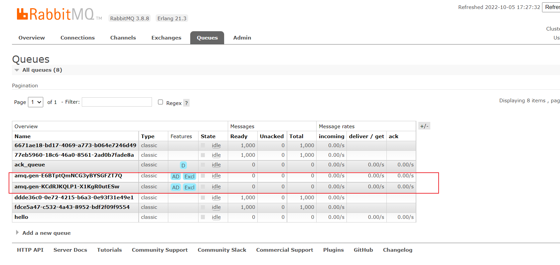Viewport: 560px width, 265px height.
Task: Toggle table columns with +/- button
Action: [424, 126]
